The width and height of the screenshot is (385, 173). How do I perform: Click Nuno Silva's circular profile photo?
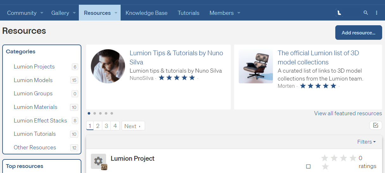point(108,66)
